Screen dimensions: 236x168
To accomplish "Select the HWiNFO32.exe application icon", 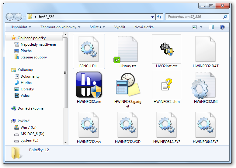I will (89, 85).
